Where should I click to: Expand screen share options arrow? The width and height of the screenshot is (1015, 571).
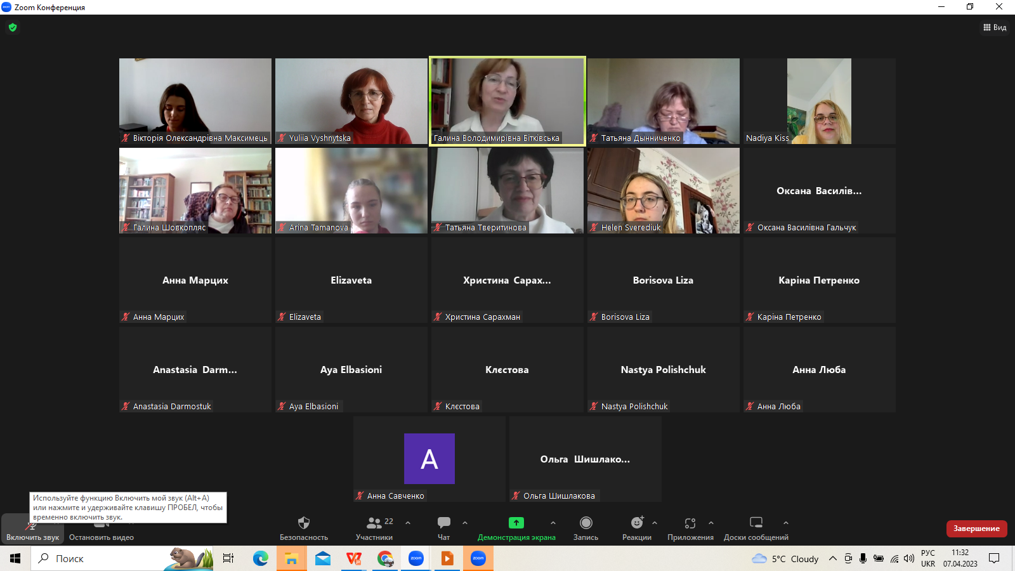point(553,523)
